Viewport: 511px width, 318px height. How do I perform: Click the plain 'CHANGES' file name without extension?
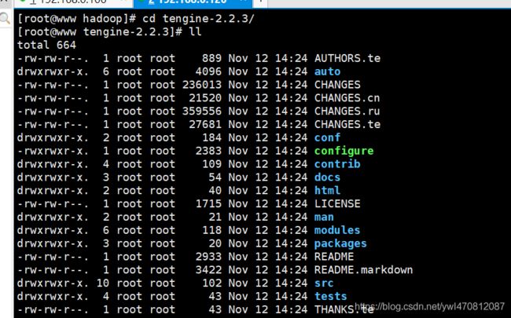(x=337, y=85)
